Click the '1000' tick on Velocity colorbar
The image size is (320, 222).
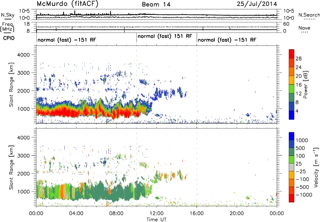click(302, 140)
